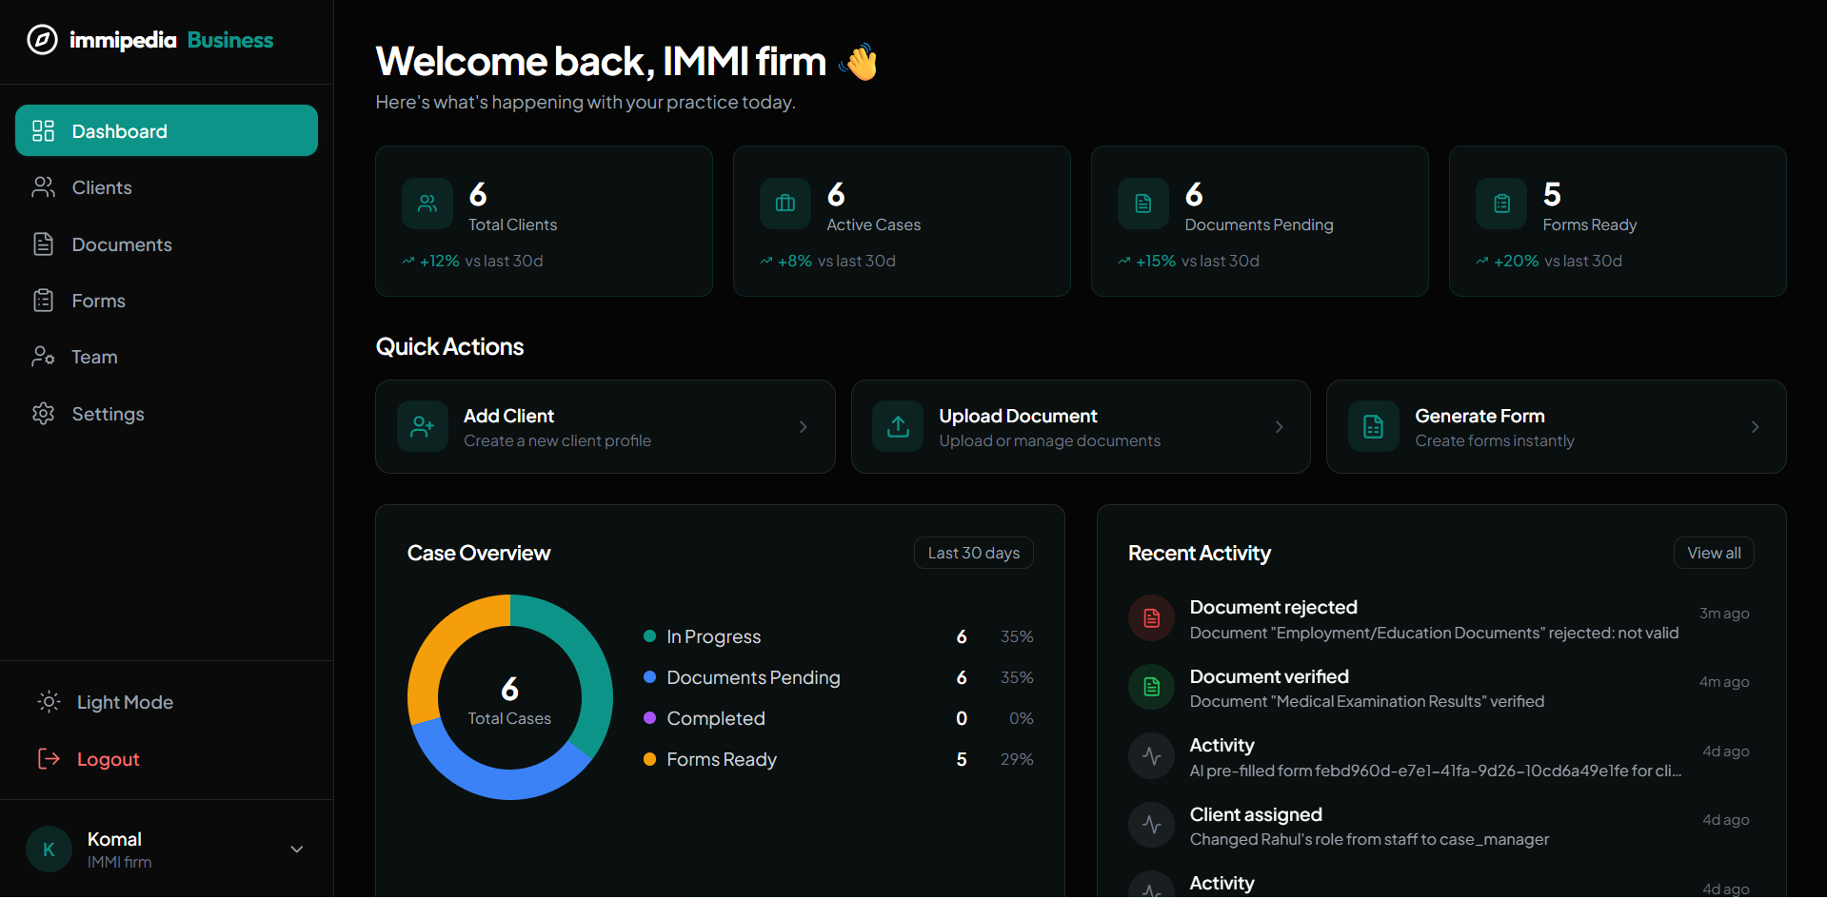This screenshot has height=898, width=1827.
Task: Click the Total Cases donut chart center
Action: 509,699
